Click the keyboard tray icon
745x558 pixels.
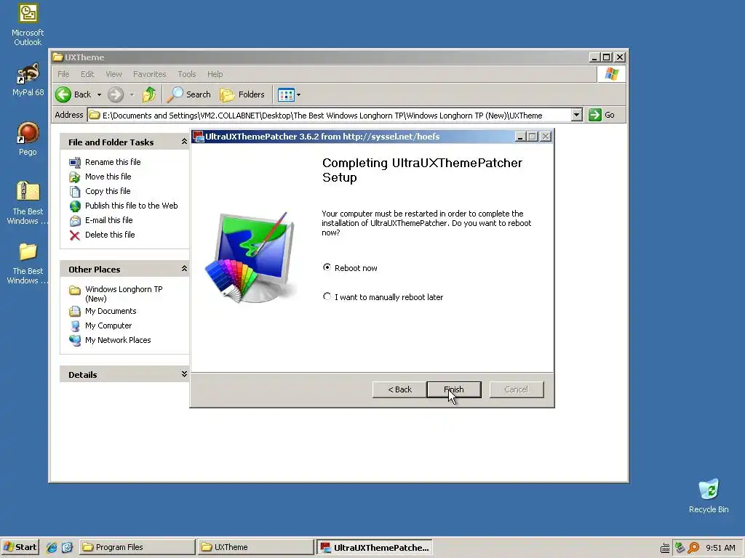tap(665, 548)
